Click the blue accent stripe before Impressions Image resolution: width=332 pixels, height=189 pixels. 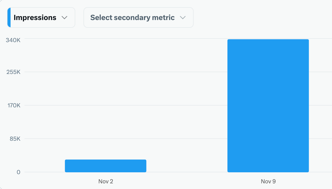[x=10, y=17]
